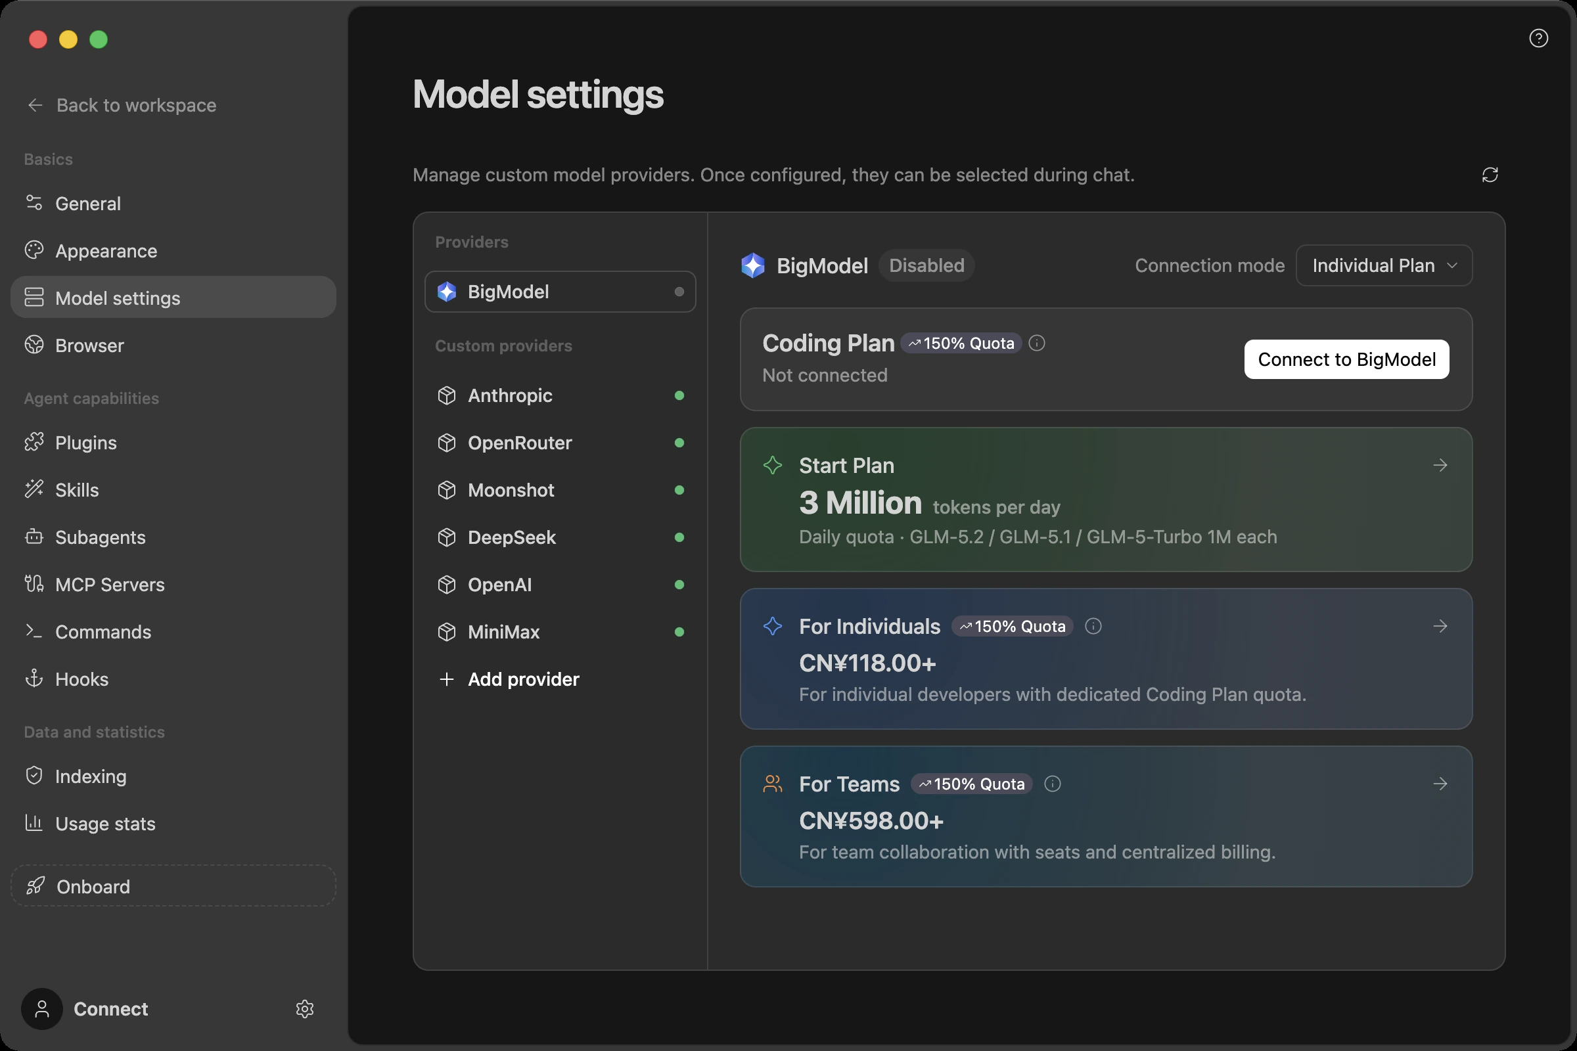Open Indexing page
This screenshot has width=1577, height=1051.
(173, 776)
